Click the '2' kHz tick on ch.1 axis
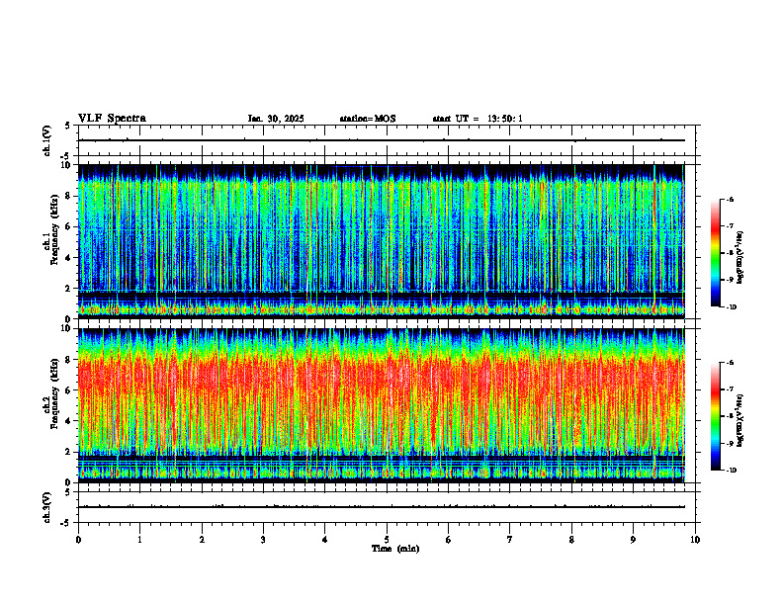This screenshot has height=605, width=783. click(x=69, y=289)
